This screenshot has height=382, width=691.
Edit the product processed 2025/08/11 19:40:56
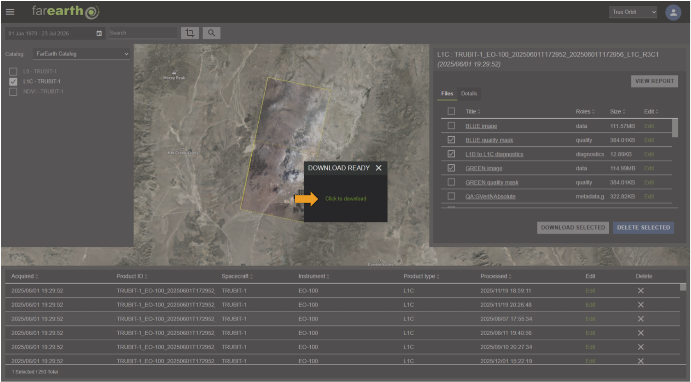590,333
